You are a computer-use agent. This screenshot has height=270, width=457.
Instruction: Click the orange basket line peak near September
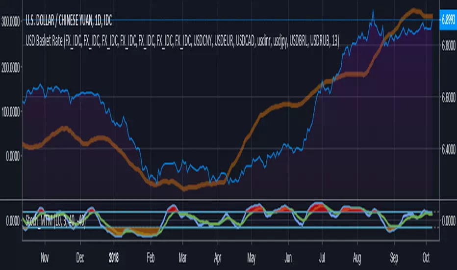click(414, 10)
